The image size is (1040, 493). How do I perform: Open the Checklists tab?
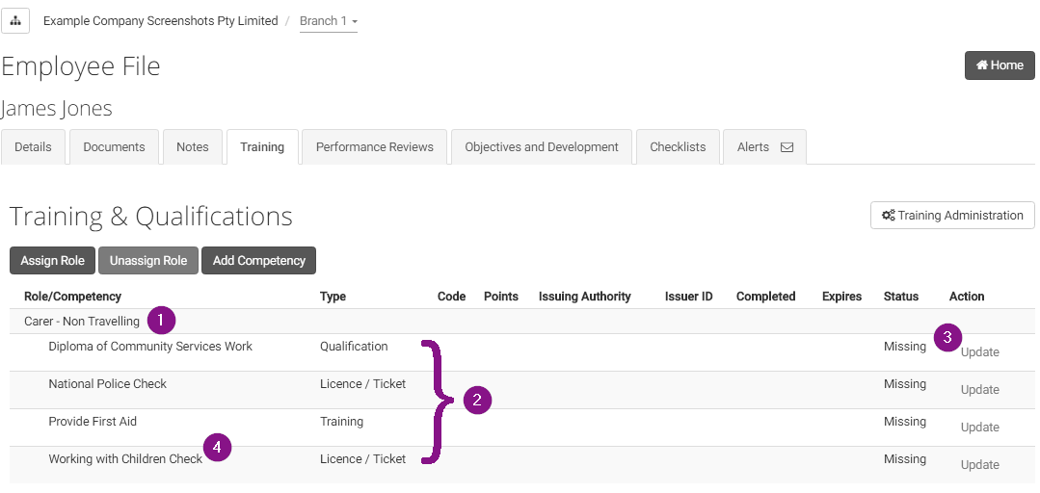(677, 147)
